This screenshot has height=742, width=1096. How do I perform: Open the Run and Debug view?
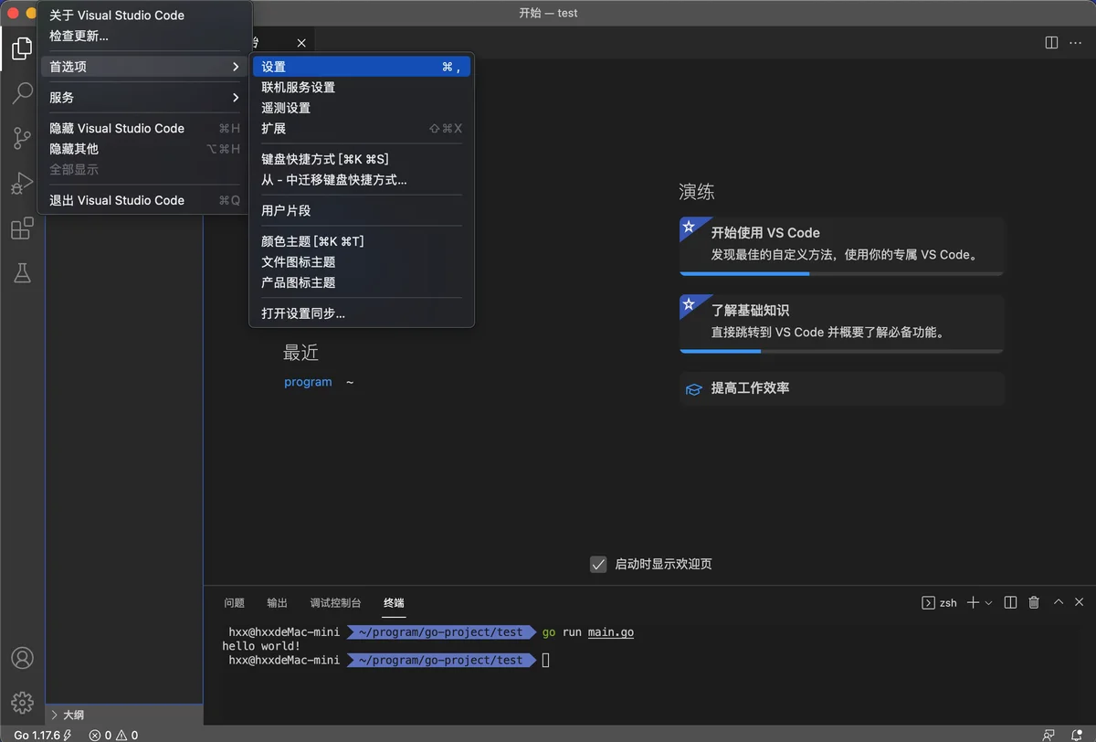click(22, 183)
